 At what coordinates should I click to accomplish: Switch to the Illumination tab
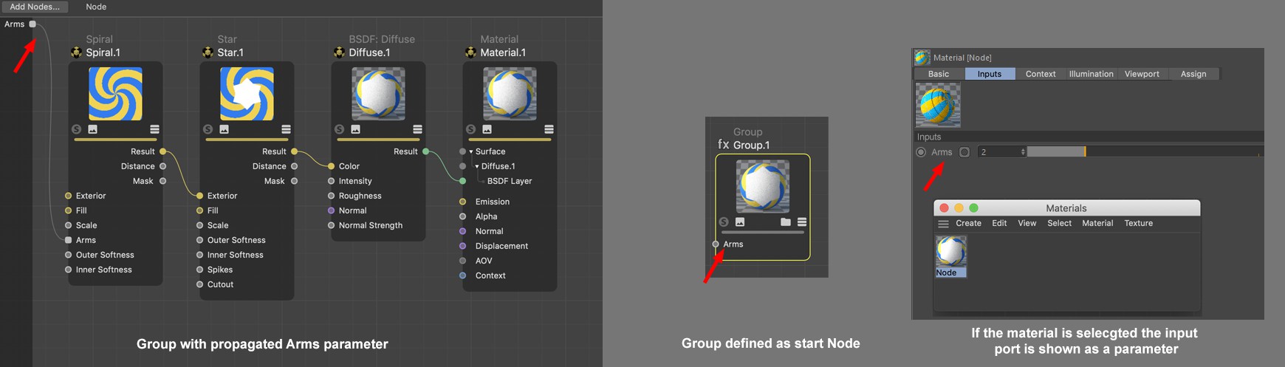[x=1091, y=74]
